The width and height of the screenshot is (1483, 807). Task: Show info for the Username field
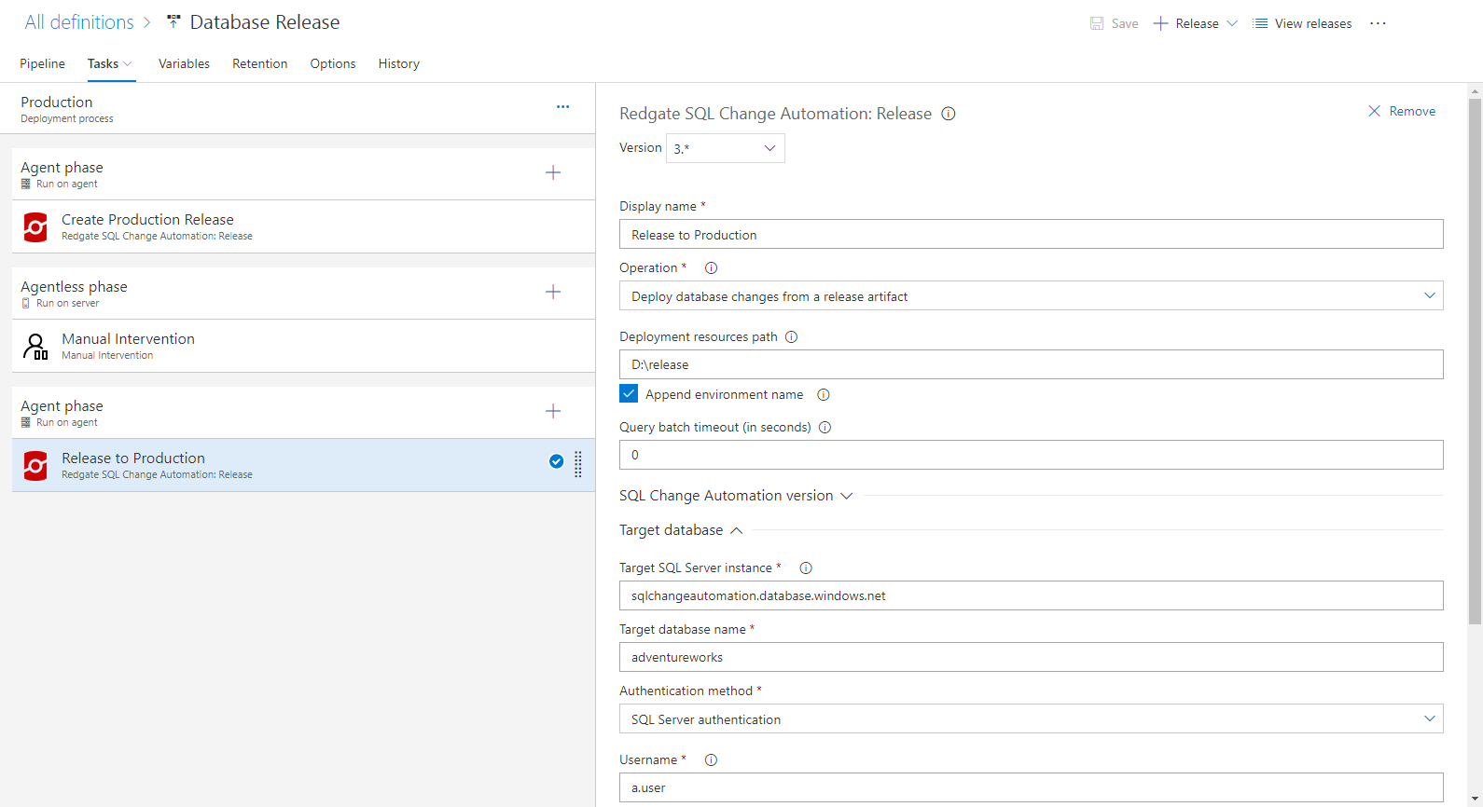[x=711, y=760]
